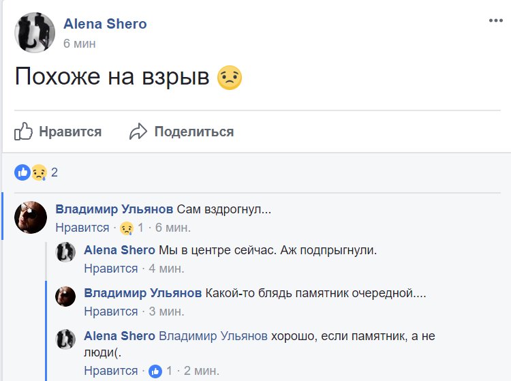Click the blue like reaction icon under the post
This screenshot has width=511, height=381.
22,172
